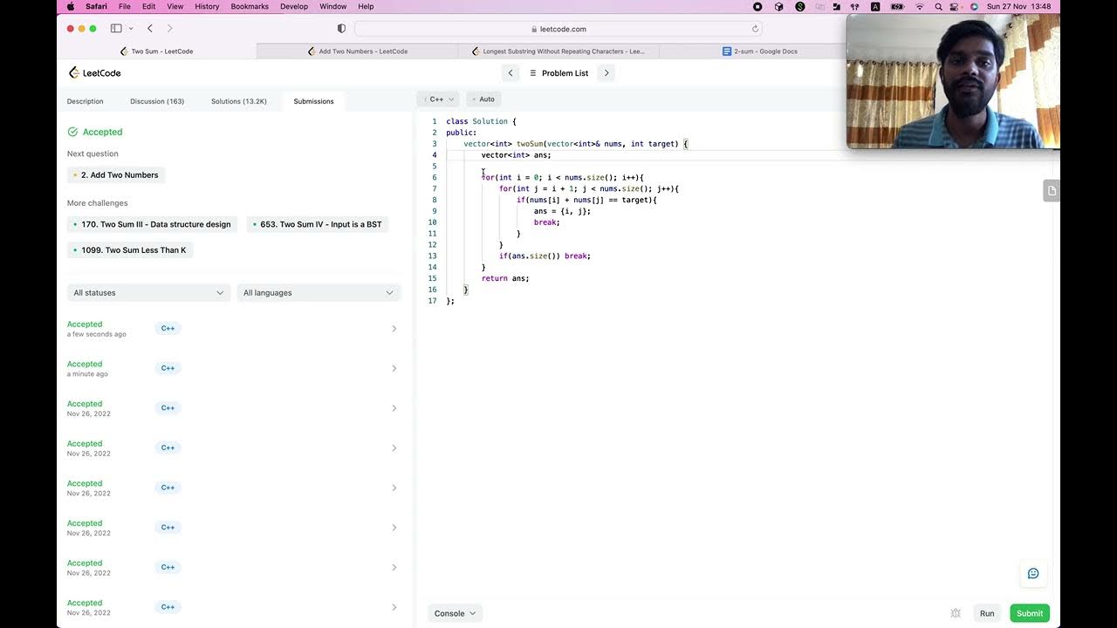Click code line 9 'ans = {i, j};'
This screenshot has height=628, width=1117.
point(562,211)
